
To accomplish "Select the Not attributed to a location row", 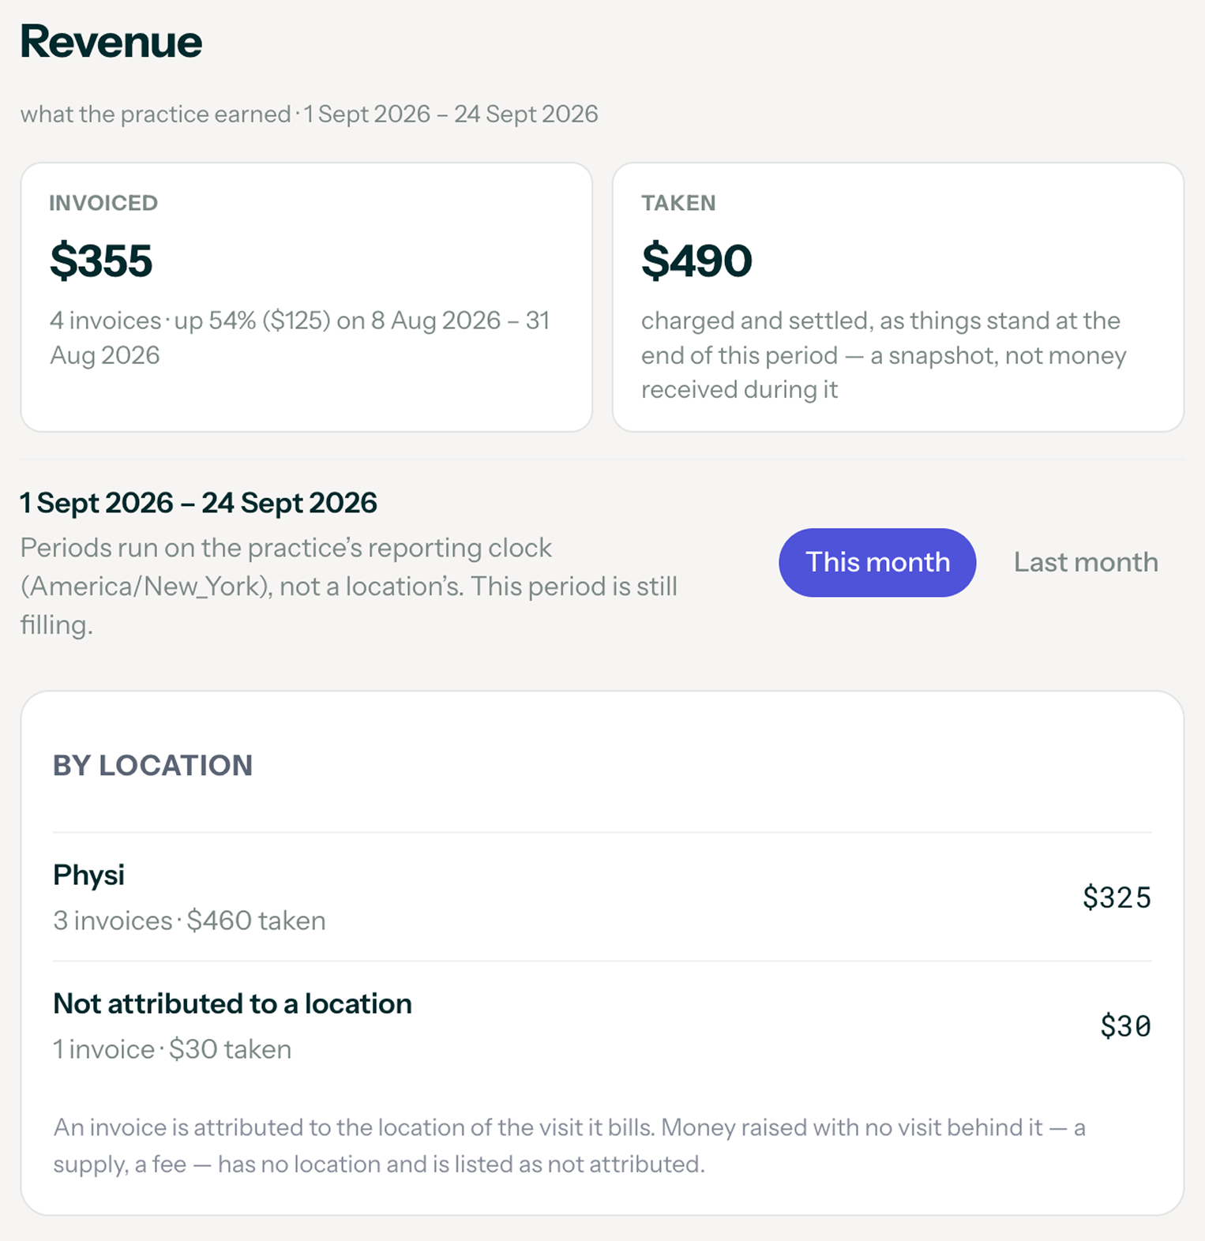I will (x=602, y=1025).
